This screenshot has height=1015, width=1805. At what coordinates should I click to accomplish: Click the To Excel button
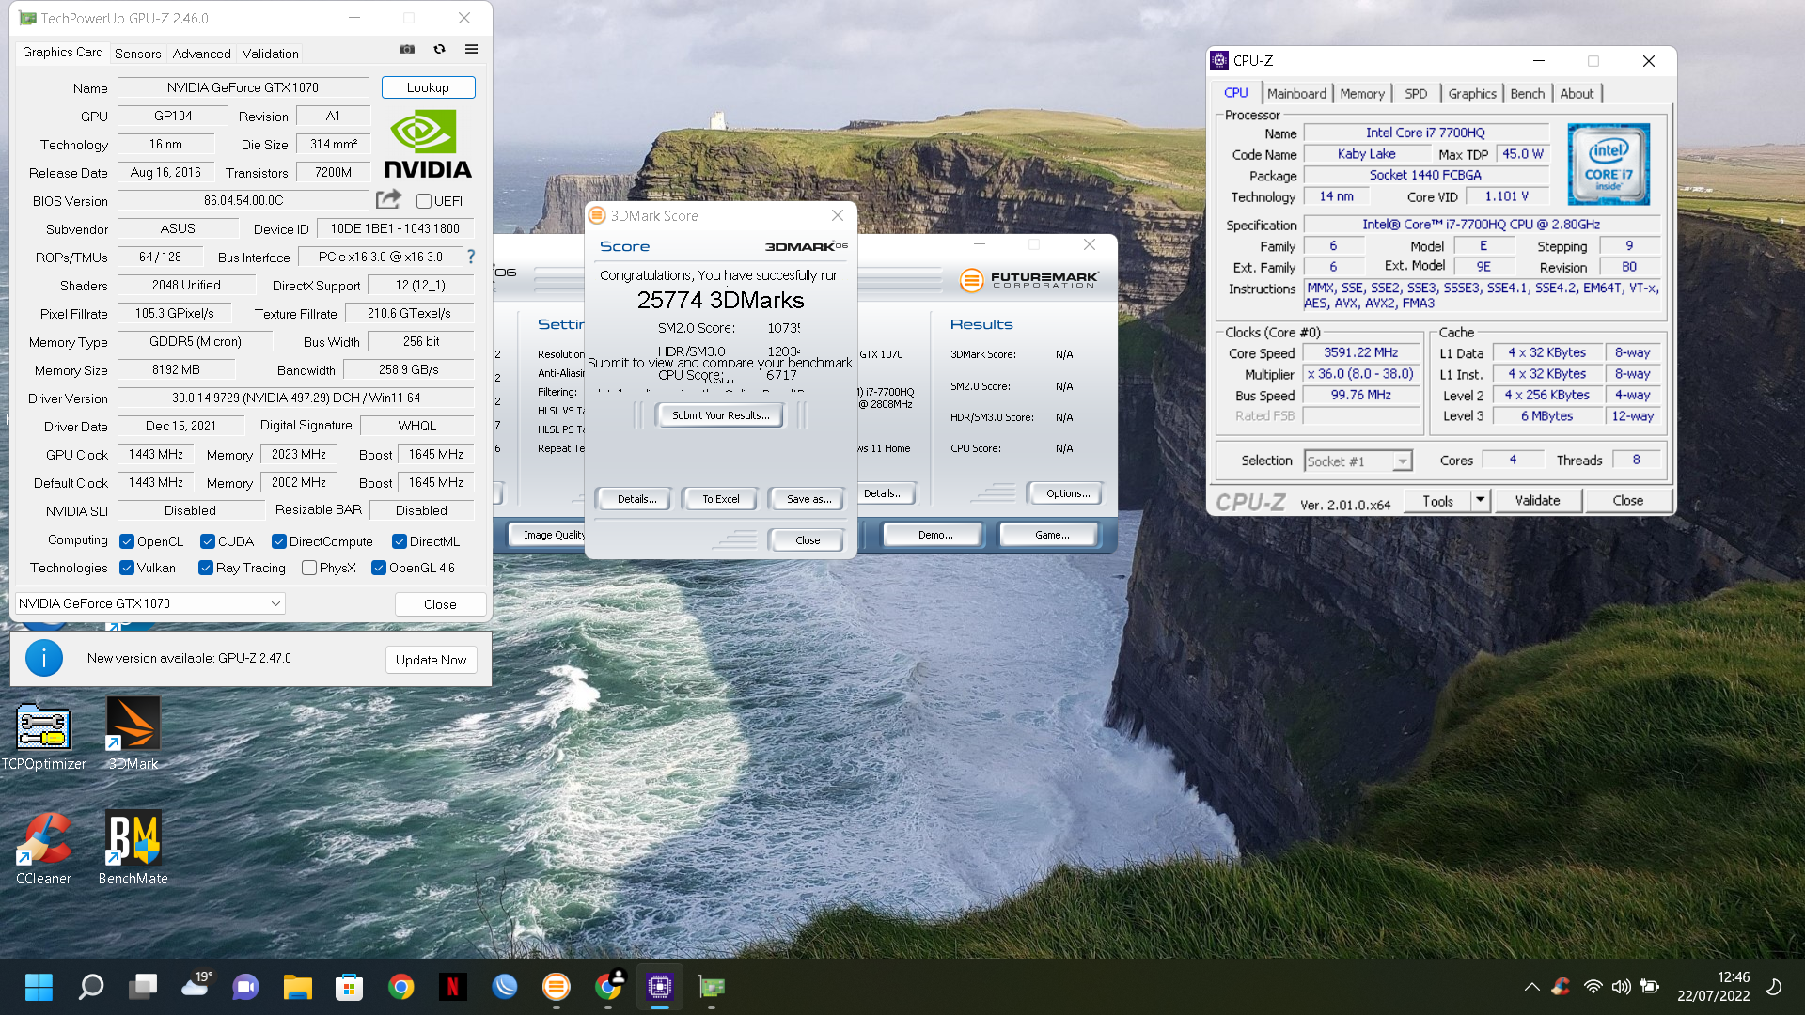click(x=721, y=499)
